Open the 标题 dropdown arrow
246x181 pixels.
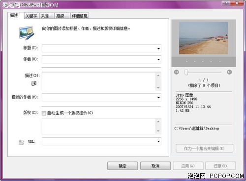pos(158,49)
